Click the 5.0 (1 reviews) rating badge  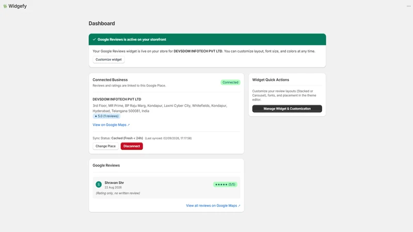click(x=106, y=116)
